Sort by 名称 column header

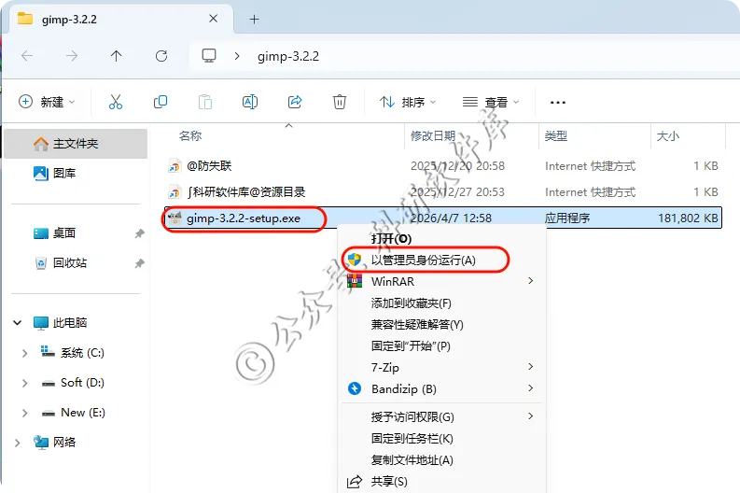[190, 136]
